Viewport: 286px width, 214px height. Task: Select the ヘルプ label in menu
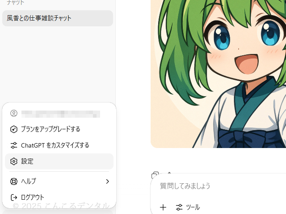pyautogui.click(x=29, y=181)
